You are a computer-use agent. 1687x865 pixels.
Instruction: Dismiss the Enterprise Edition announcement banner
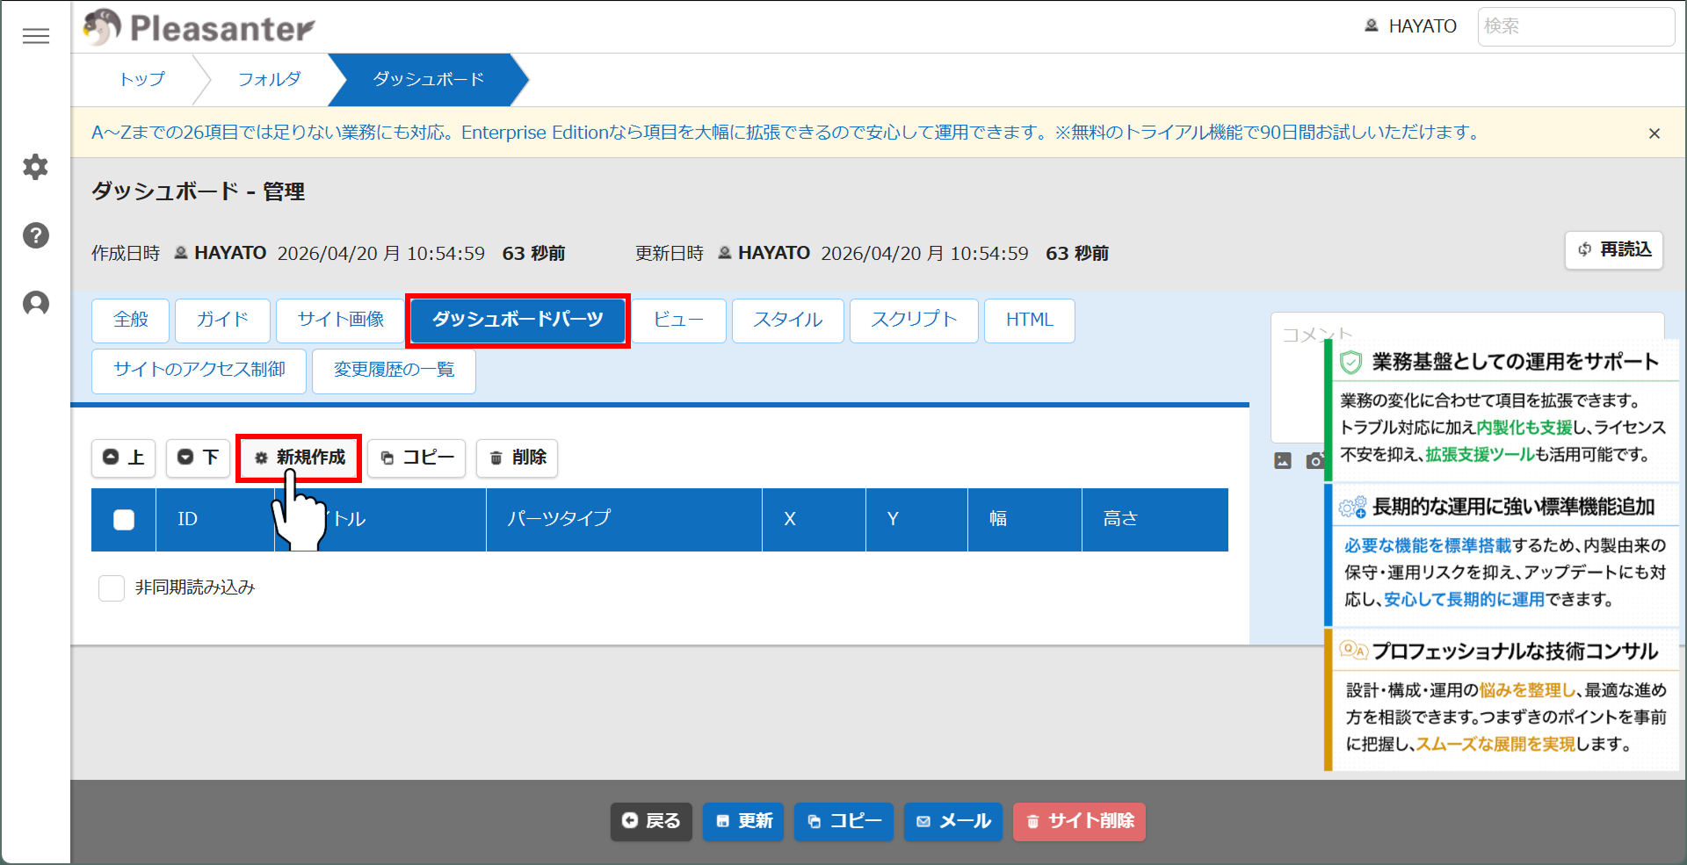(x=1654, y=133)
